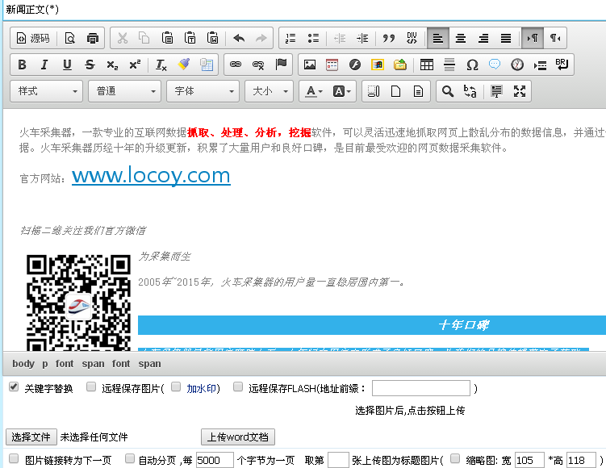Screen dimensions: 606x468
Task: Justify the text alignment
Action: pos(505,38)
